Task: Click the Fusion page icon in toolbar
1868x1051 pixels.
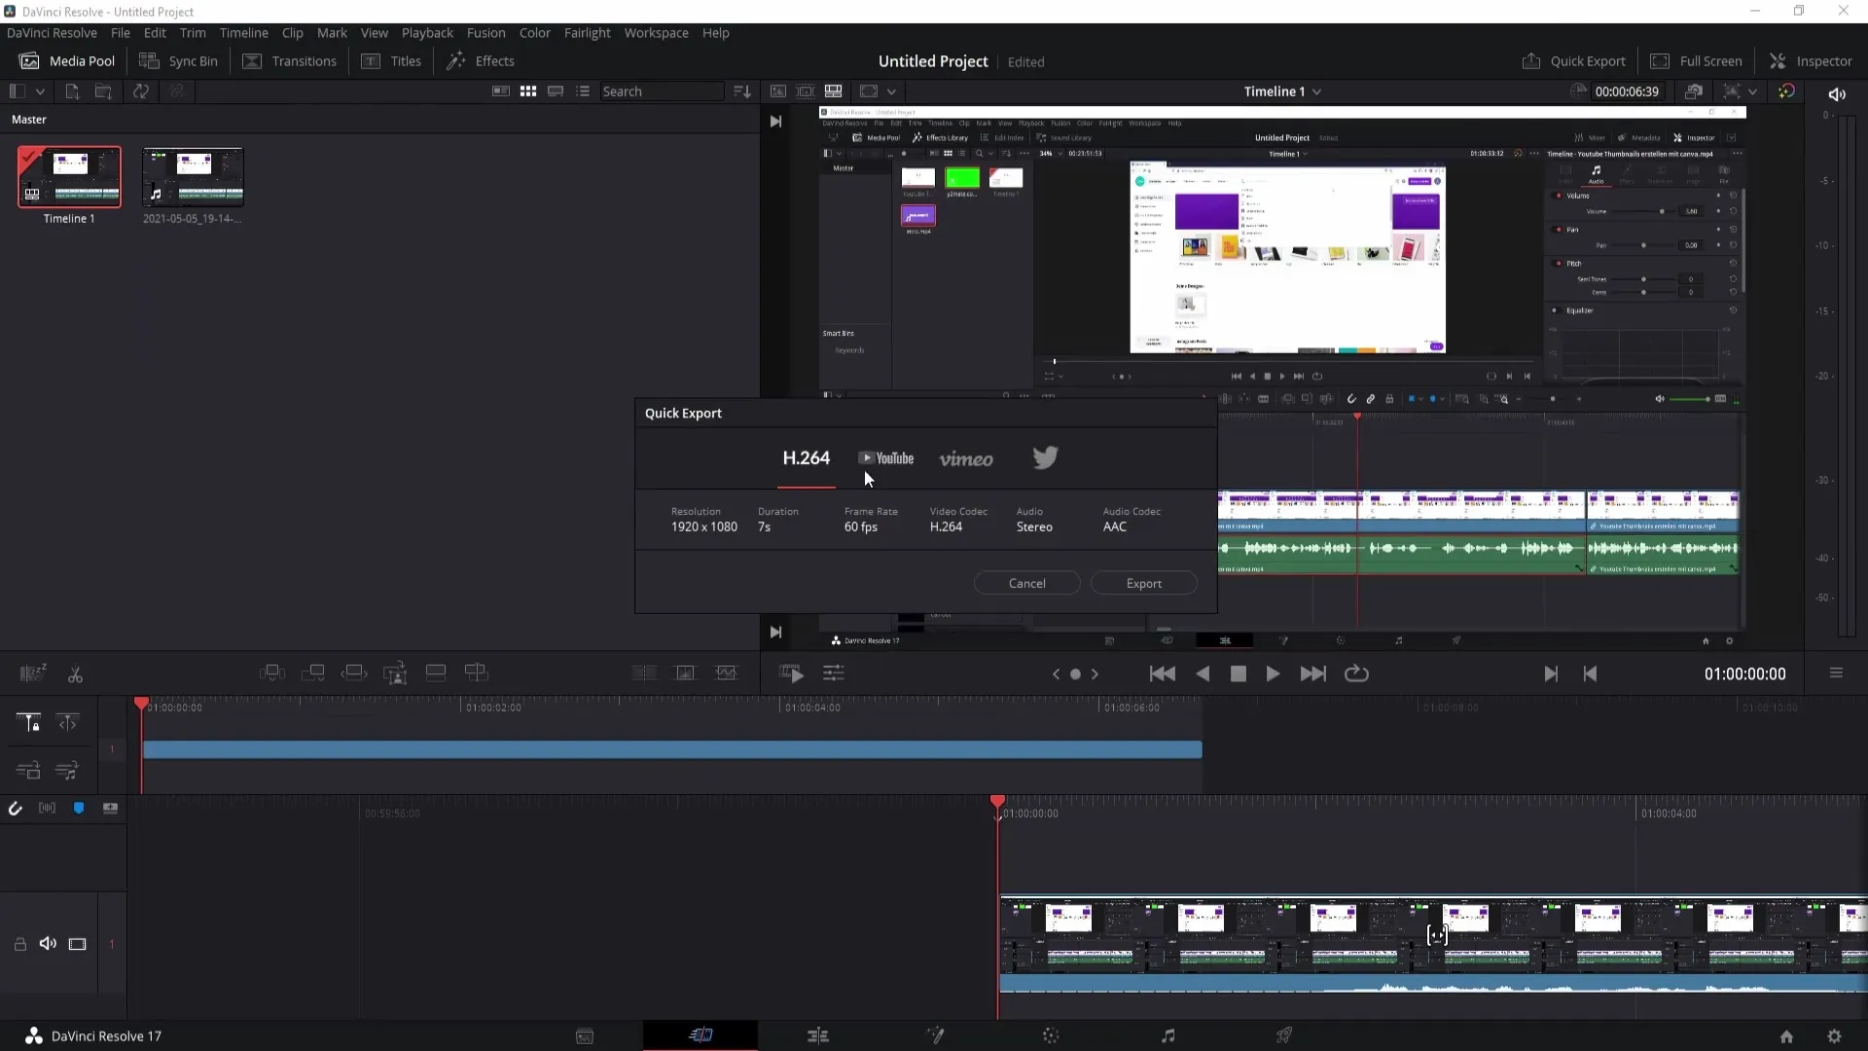Action: (x=935, y=1035)
